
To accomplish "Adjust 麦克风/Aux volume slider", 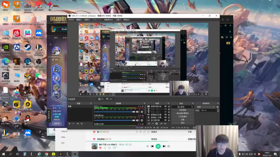I will (x=114, y=112).
